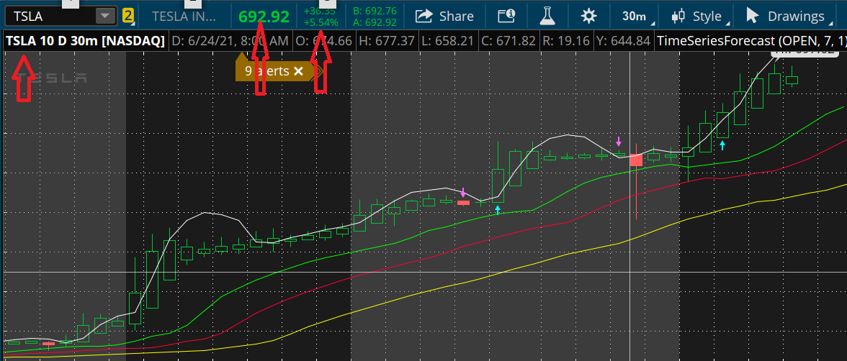Viewport: 847px width, 361px height.
Task: Open the 30m timeframe dropdown
Action: (634, 15)
